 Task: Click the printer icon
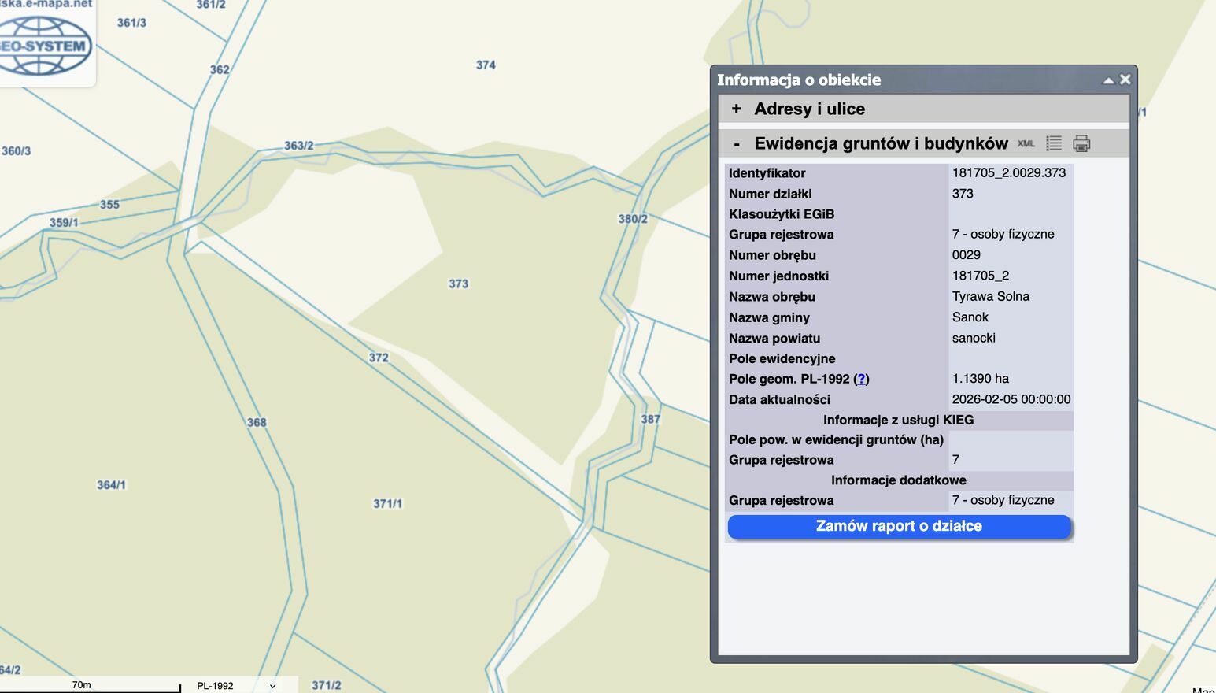pos(1081,143)
